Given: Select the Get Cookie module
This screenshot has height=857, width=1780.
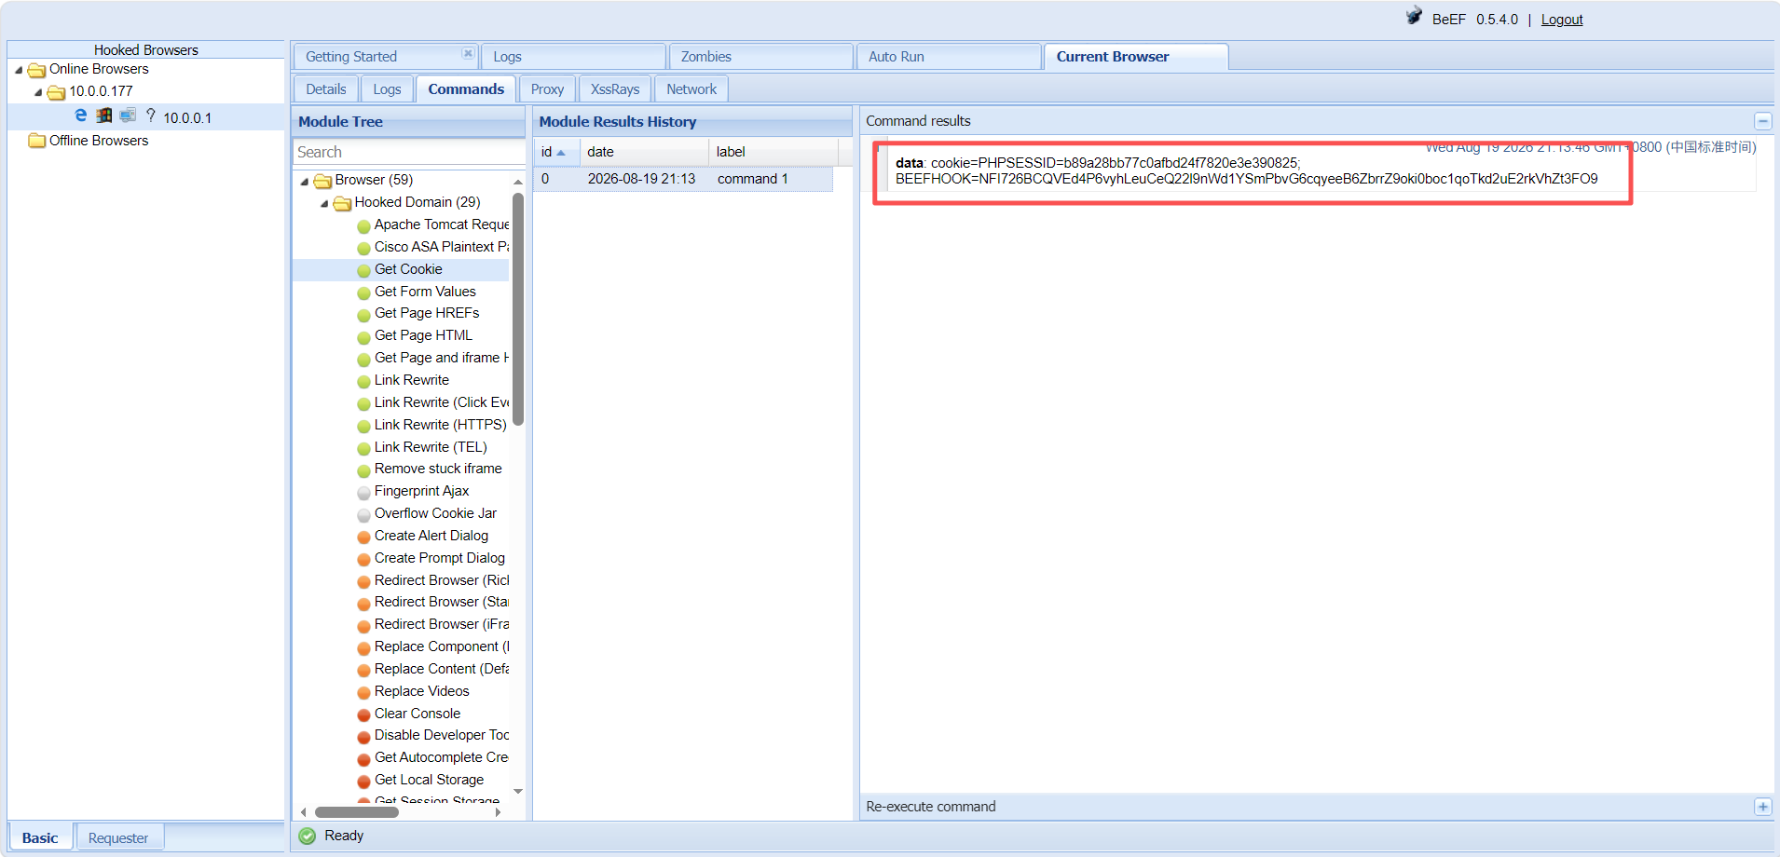Looking at the screenshot, I should [x=408, y=269].
